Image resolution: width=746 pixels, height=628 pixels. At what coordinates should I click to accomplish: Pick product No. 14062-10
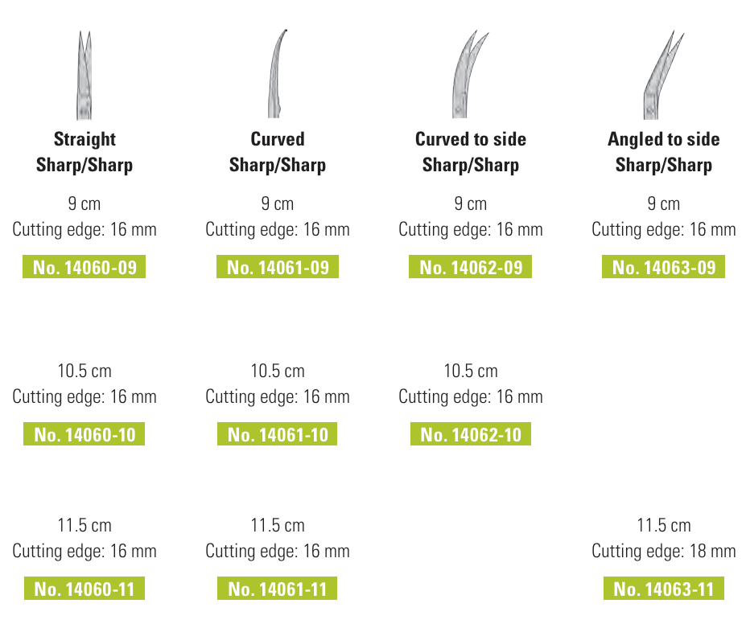(471, 435)
